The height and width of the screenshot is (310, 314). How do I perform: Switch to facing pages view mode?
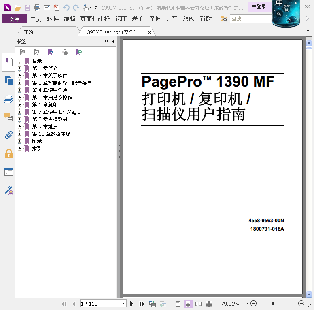coord(198,304)
